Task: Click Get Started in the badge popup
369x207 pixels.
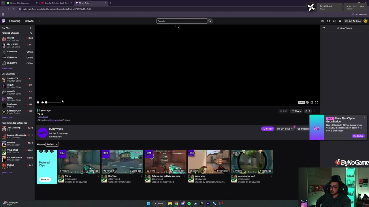Action: click(x=358, y=136)
